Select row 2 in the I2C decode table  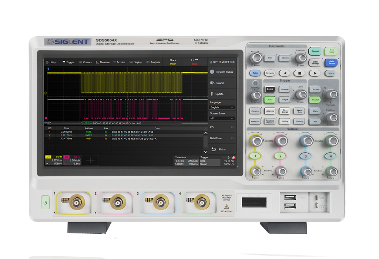[111, 136]
